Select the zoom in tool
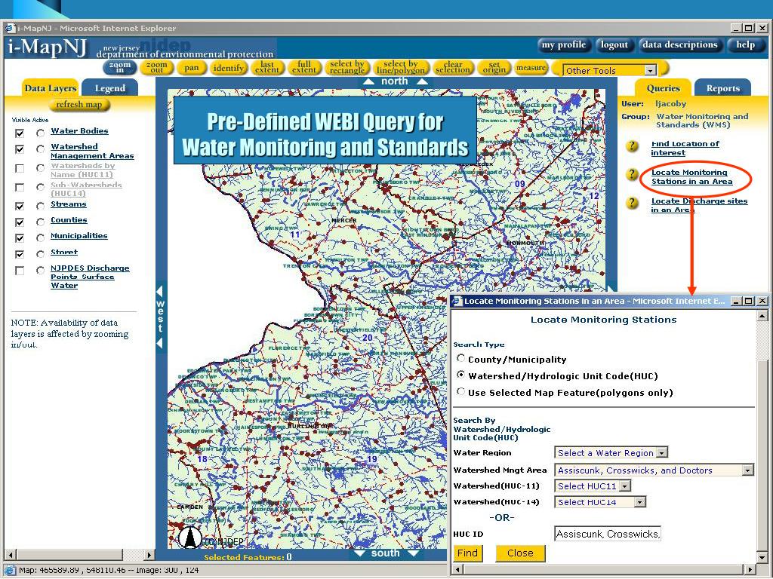The height and width of the screenshot is (579, 773). tap(119, 67)
